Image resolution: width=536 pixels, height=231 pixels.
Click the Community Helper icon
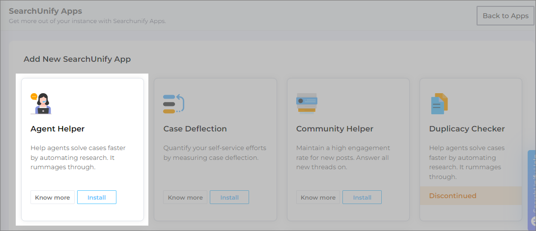coord(307,103)
